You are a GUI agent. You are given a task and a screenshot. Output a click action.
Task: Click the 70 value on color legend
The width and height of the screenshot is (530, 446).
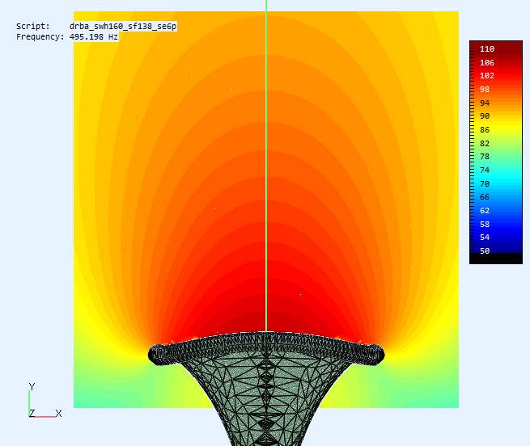[485, 183]
